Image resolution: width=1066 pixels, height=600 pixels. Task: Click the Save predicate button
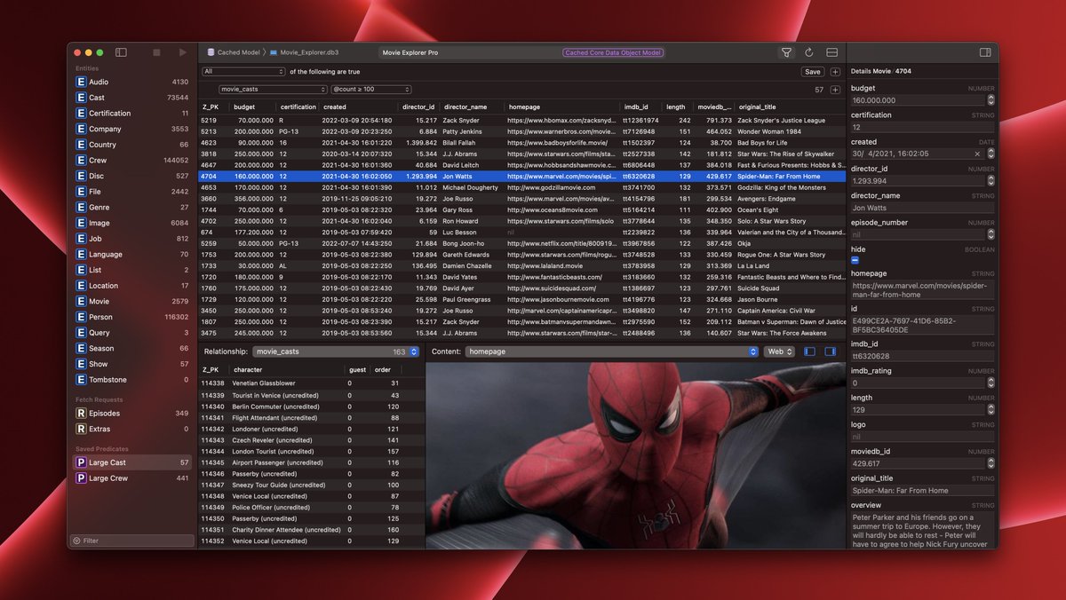point(813,72)
